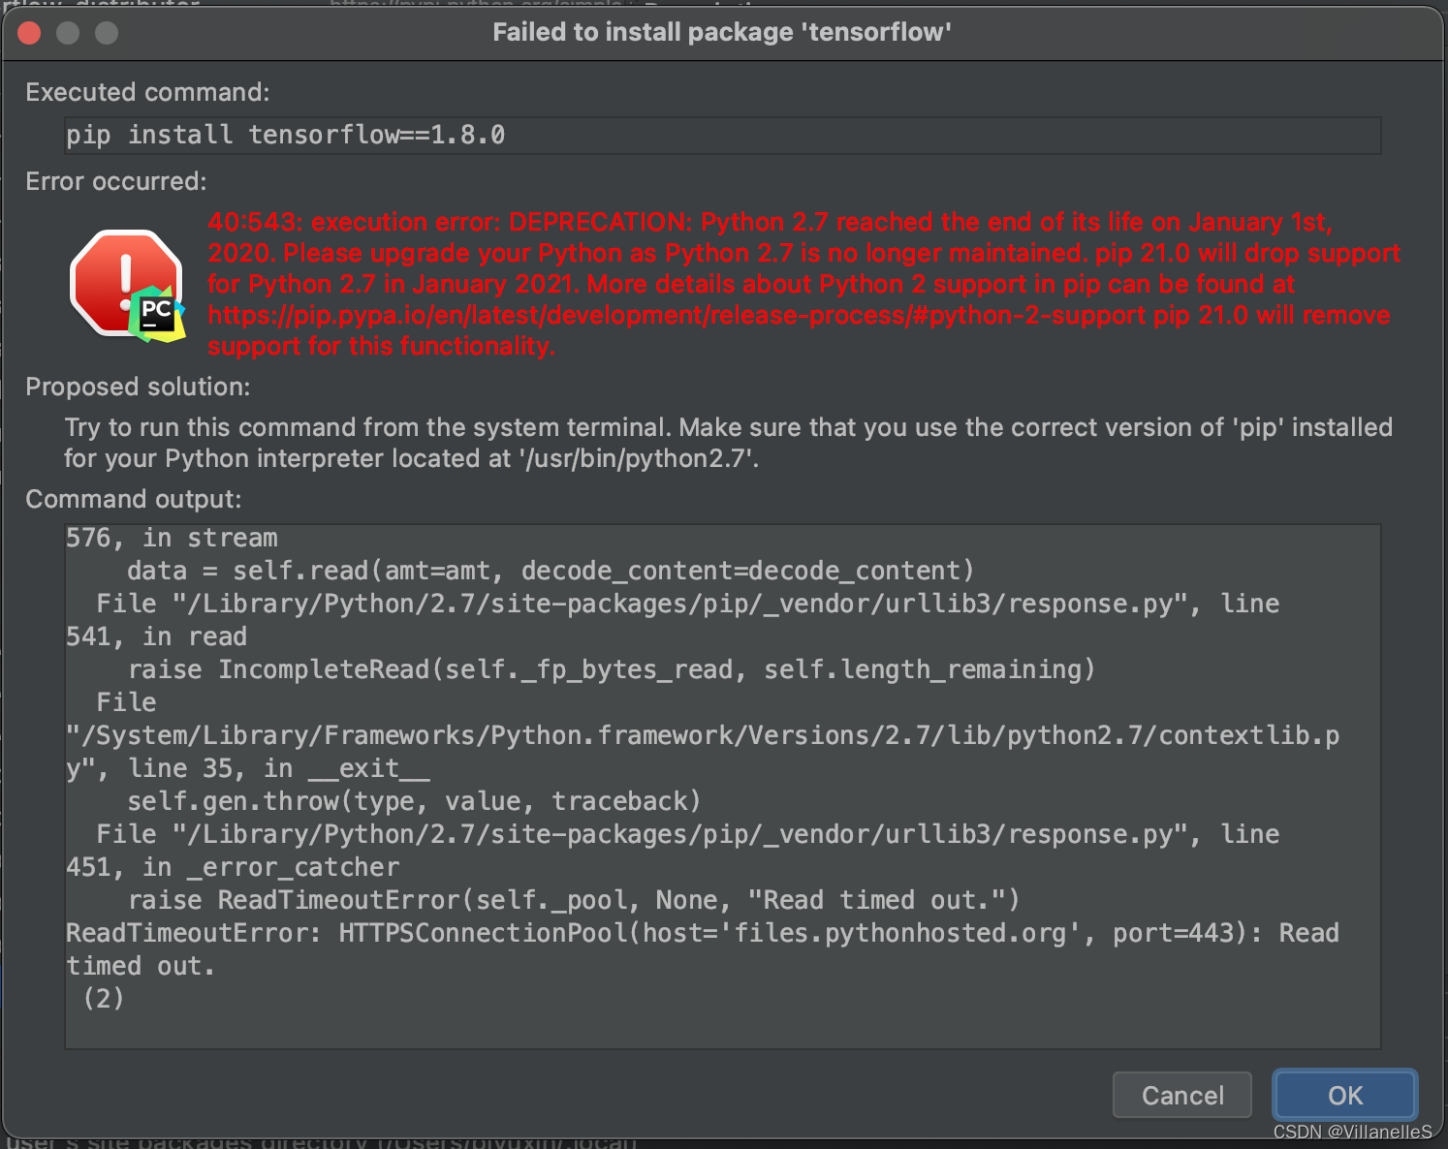Click the Cancel button

(x=1182, y=1095)
